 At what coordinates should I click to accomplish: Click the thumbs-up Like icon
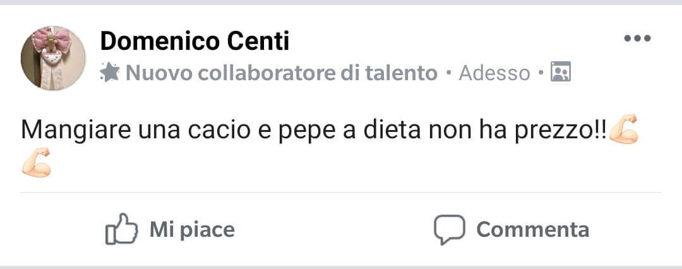coord(121,229)
